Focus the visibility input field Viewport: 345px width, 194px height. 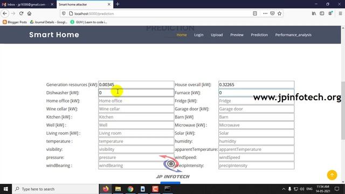136,149
